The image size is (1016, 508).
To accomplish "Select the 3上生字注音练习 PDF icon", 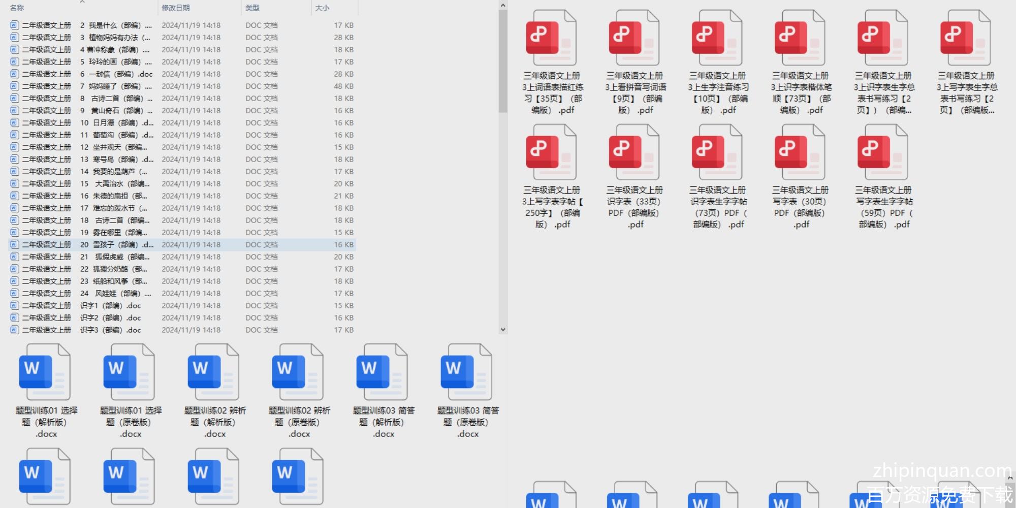I will pos(717,39).
